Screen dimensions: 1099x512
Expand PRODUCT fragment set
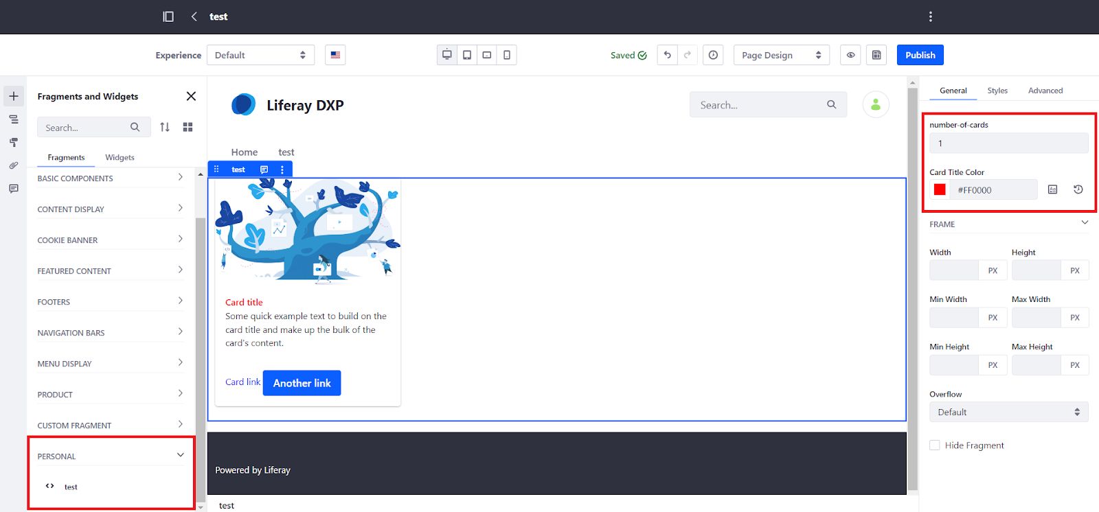click(111, 394)
